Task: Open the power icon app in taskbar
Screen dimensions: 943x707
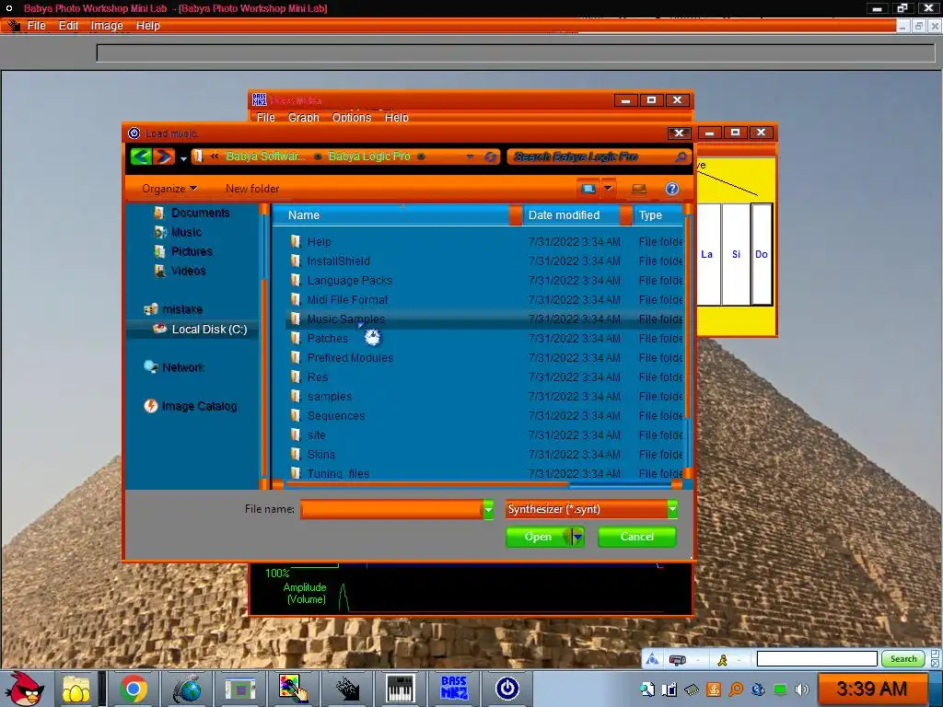Action: point(507,689)
